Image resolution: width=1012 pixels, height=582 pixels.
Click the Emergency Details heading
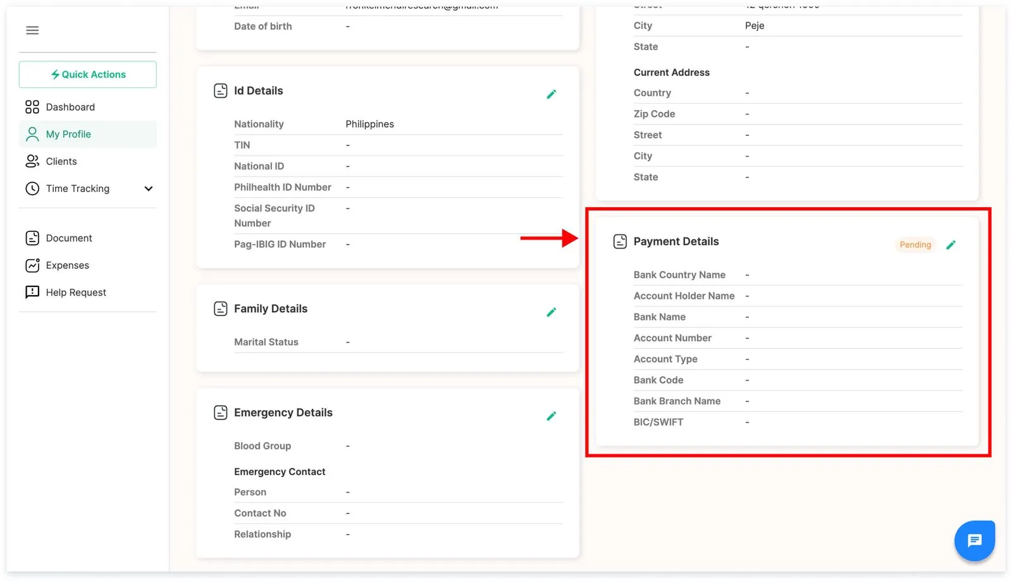(283, 413)
